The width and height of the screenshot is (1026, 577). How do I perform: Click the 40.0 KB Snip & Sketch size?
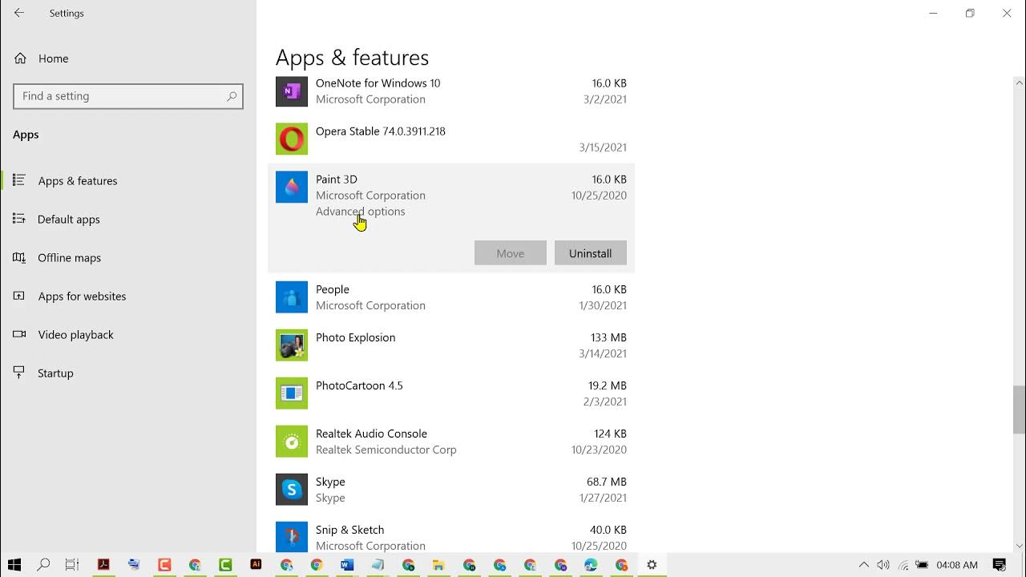[608, 530]
